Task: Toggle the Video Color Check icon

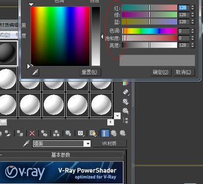Action: [126, 83]
